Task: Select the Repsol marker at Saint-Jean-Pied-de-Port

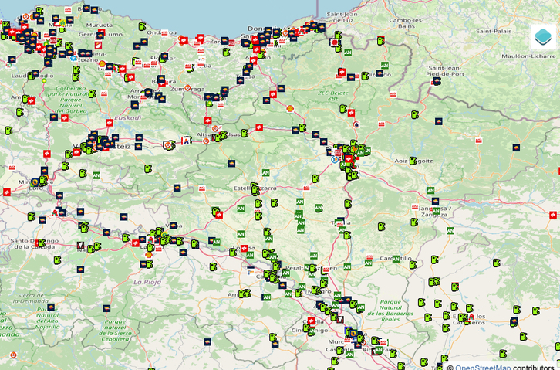Action: click(437, 81)
